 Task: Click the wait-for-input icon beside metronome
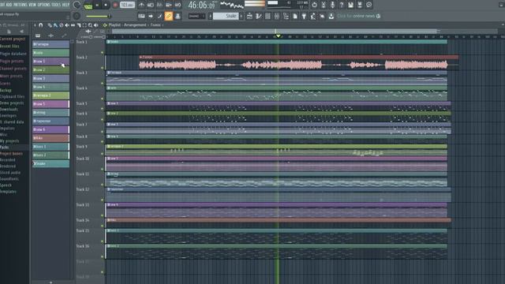click(151, 5)
